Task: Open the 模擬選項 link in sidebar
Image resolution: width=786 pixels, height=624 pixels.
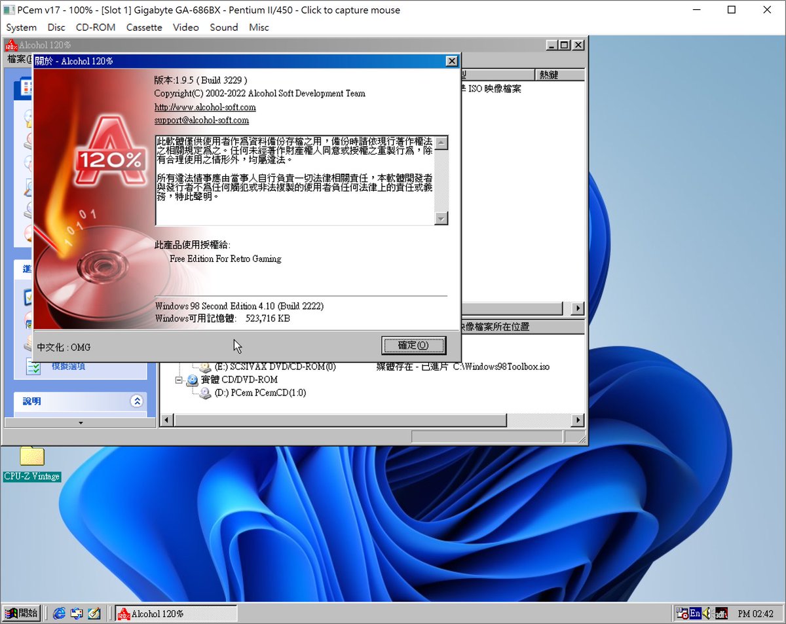Action: [x=69, y=367]
